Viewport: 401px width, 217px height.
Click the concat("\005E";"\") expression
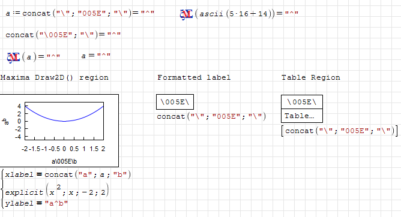click(63, 34)
